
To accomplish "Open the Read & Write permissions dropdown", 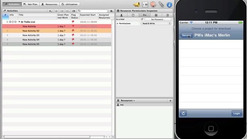I will click(156, 24).
